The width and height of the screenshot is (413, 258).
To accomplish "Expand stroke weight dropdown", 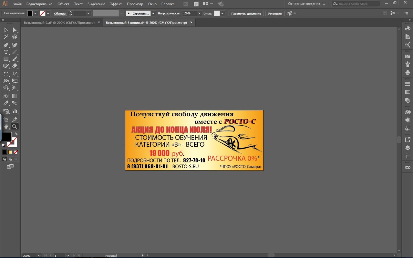I will [88, 13].
